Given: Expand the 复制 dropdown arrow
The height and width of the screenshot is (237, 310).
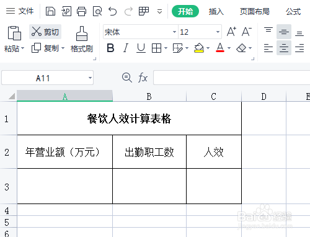Looking at the screenshot, I should [x=63, y=48].
